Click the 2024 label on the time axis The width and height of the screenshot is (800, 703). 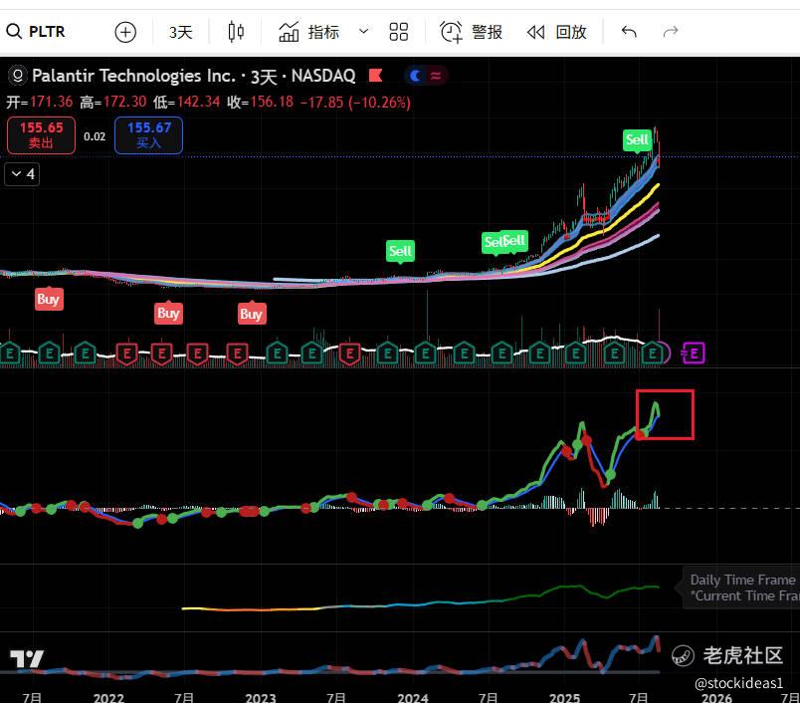pos(413,697)
